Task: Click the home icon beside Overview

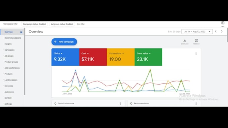Action: coord(21,32)
